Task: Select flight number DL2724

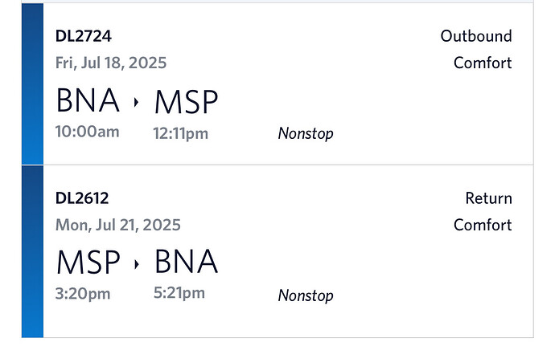Action: 84,36
